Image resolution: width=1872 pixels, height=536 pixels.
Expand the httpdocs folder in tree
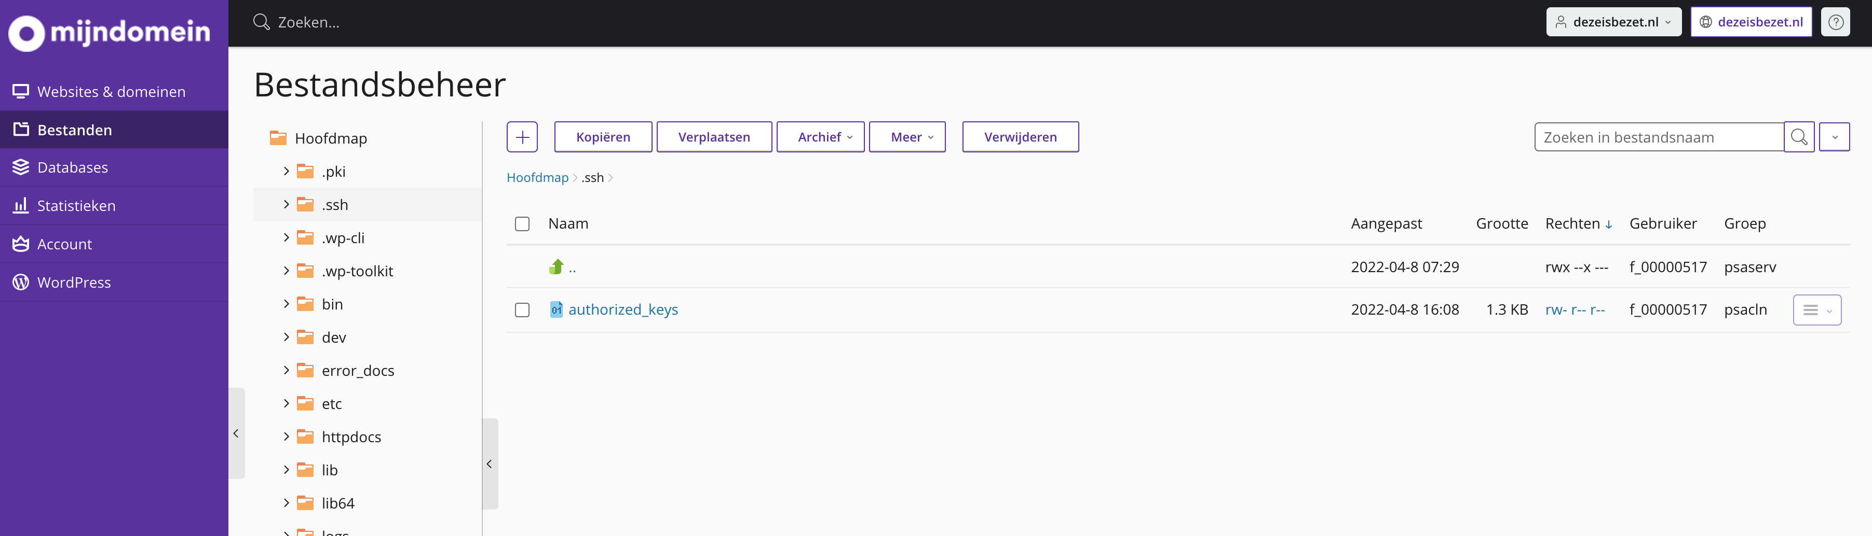click(287, 436)
